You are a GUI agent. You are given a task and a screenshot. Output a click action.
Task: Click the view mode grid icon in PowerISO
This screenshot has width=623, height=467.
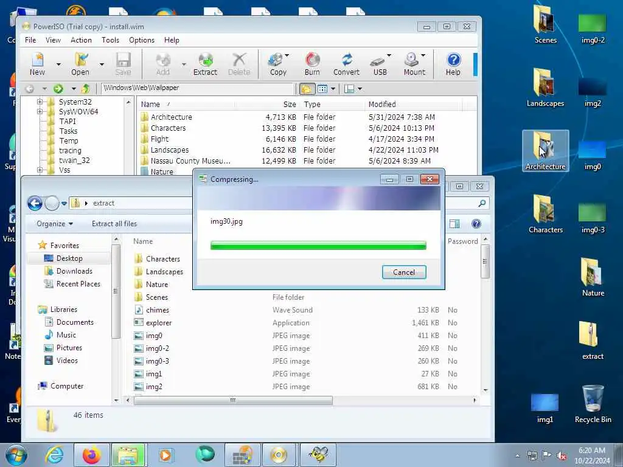(x=322, y=89)
